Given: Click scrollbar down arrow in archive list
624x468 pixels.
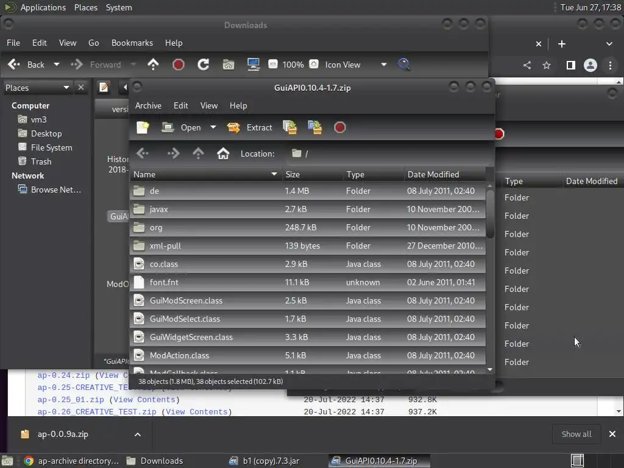Looking at the screenshot, I should click(x=490, y=370).
